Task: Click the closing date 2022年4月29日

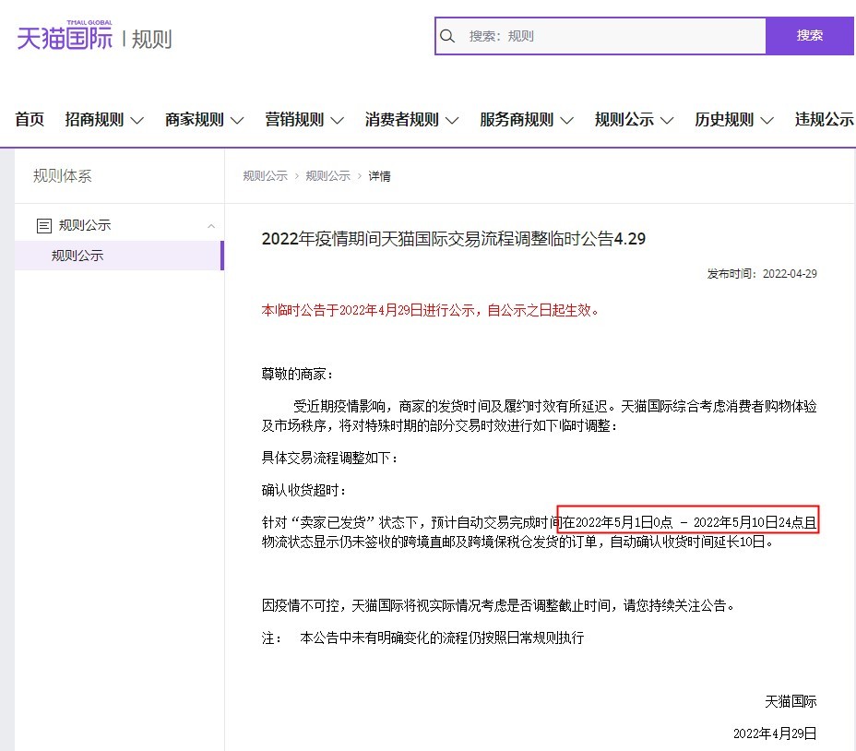Action: [x=775, y=733]
